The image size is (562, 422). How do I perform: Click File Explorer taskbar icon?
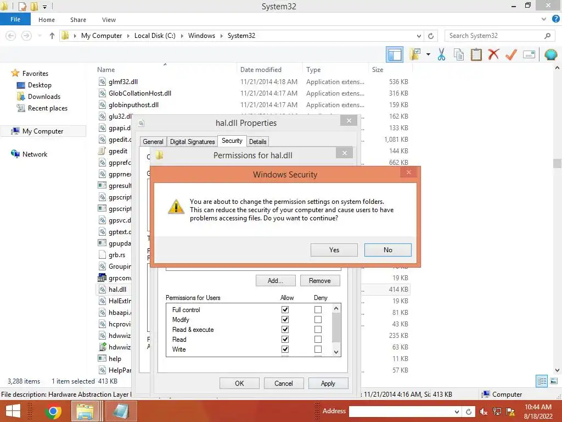85,411
